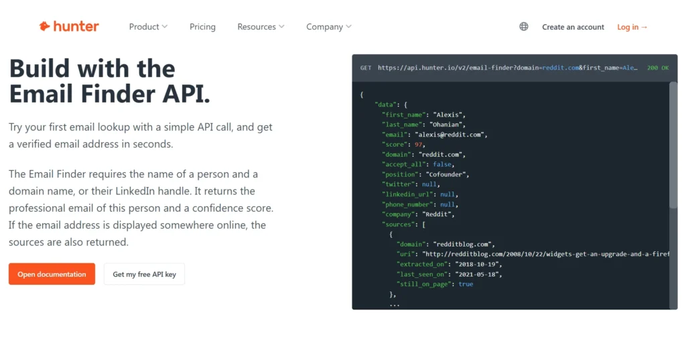Click the "email": "alexis@reddit.com" line
686x343 pixels.
pyautogui.click(x=434, y=135)
